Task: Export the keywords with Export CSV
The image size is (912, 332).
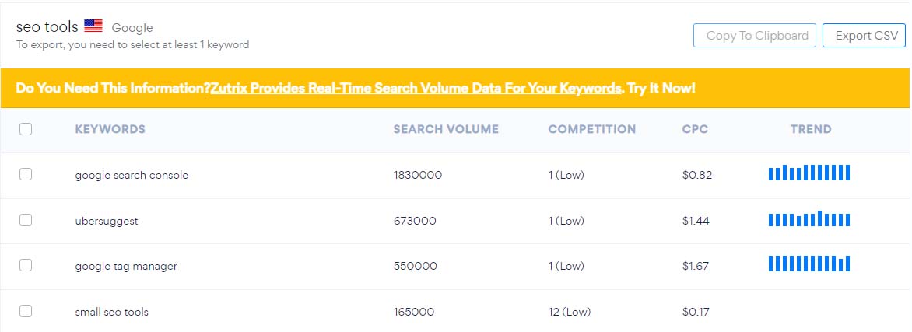Action: [864, 36]
